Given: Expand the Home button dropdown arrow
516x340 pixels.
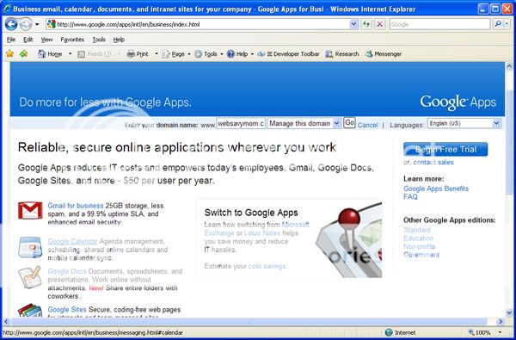Looking at the screenshot, I should pyautogui.click(x=71, y=53).
